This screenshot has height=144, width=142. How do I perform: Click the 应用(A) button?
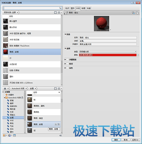135,140
